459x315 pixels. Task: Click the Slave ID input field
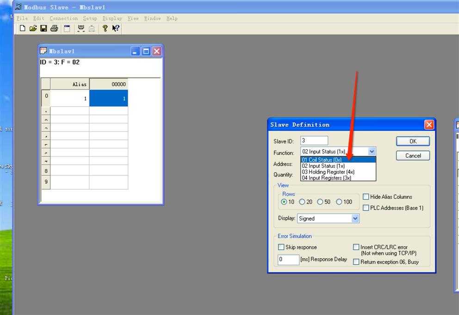pos(314,140)
